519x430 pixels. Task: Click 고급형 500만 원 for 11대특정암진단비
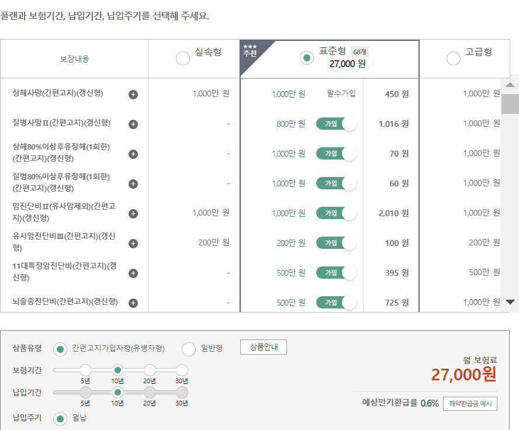485,272
